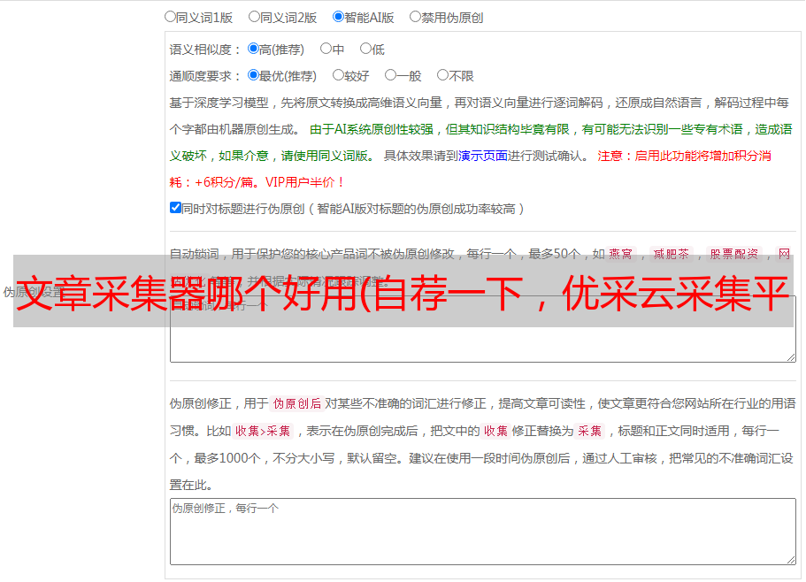Set 语义相似度 to 高(推荐)
The height and width of the screenshot is (582, 806).
tap(253, 49)
